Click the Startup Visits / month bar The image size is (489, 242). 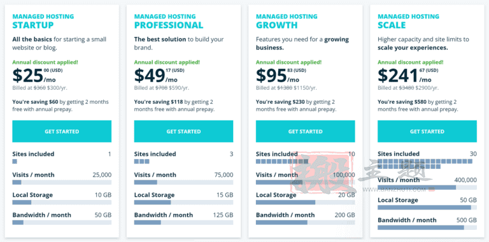62,182
